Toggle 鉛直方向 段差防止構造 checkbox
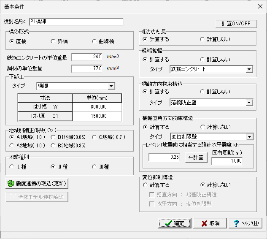The image size is (267, 239). click(152, 195)
